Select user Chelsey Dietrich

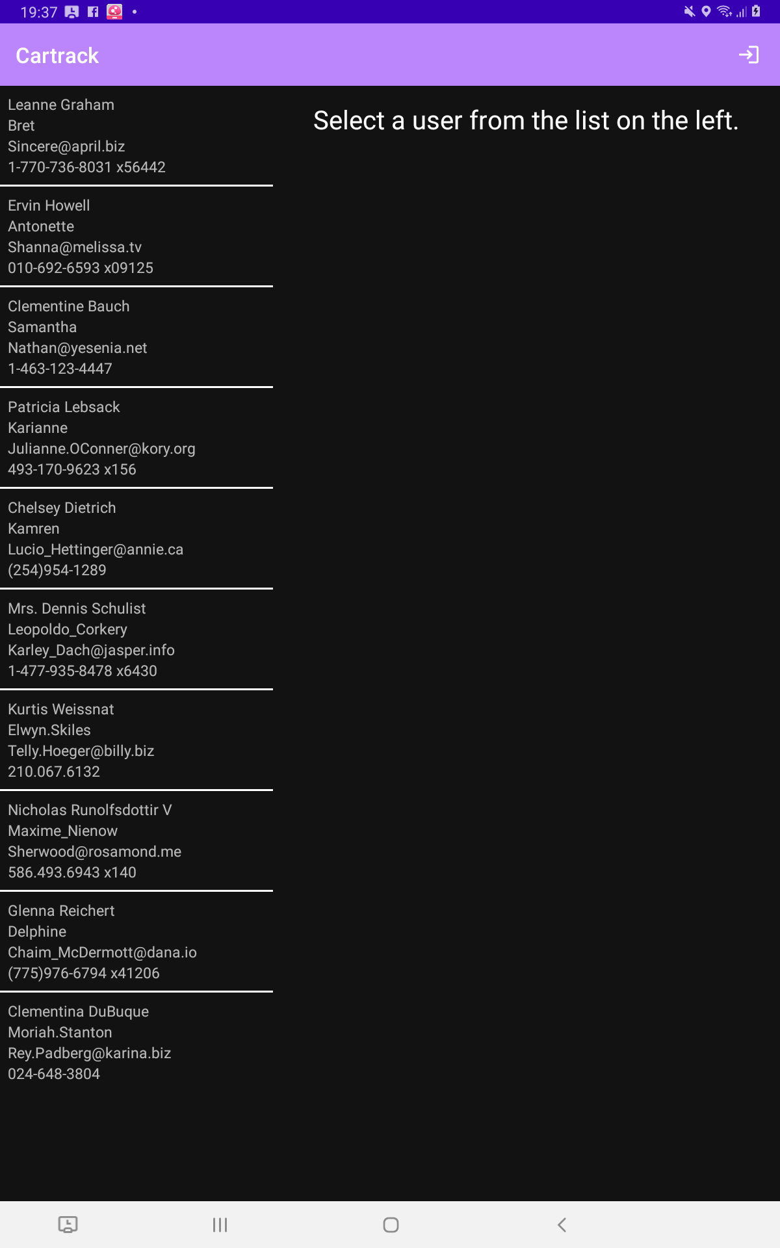[x=135, y=539]
